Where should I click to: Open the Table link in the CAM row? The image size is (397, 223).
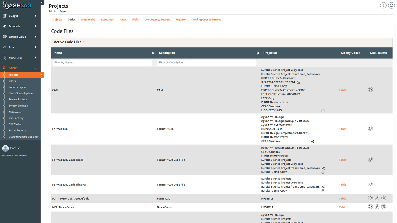[343, 90]
